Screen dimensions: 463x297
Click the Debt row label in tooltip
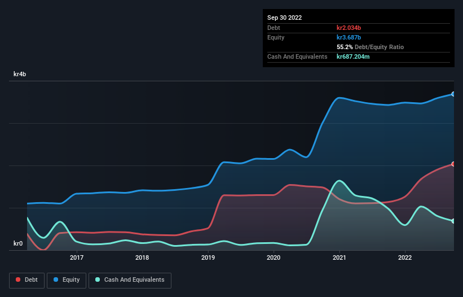(x=274, y=28)
